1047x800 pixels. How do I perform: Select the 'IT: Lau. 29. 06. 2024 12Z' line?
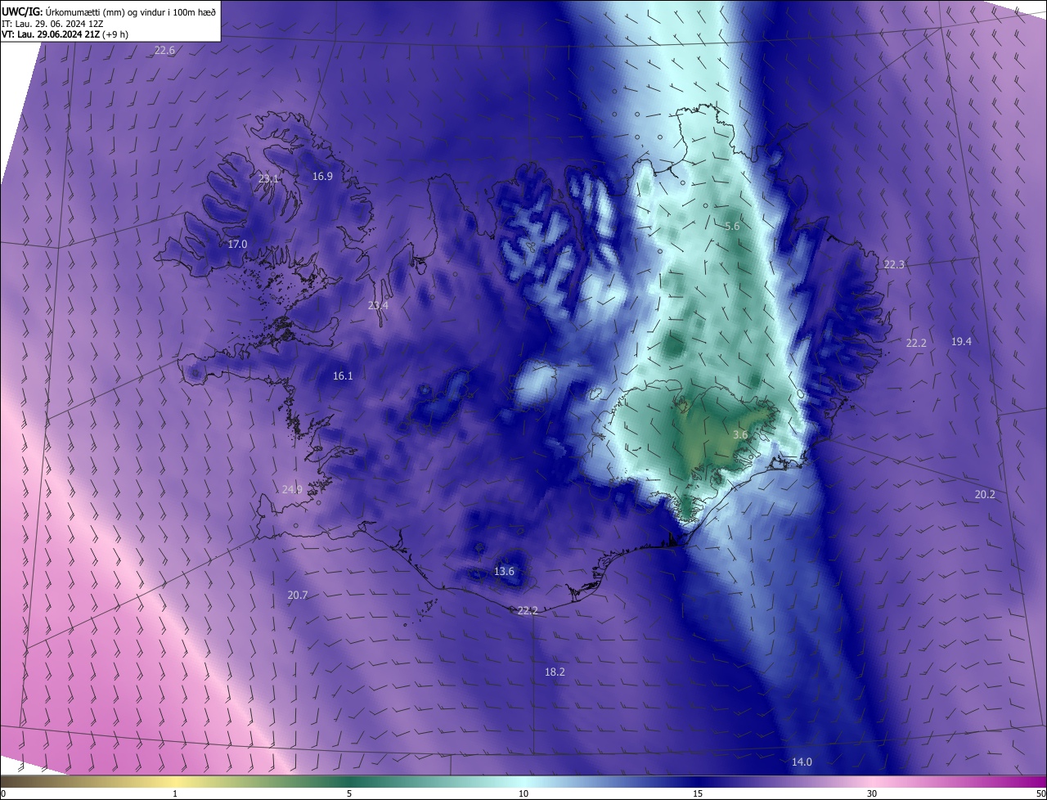(x=53, y=23)
